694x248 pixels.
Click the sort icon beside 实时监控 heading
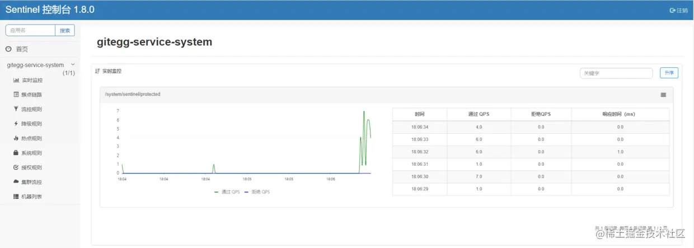pyautogui.click(x=97, y=71)
